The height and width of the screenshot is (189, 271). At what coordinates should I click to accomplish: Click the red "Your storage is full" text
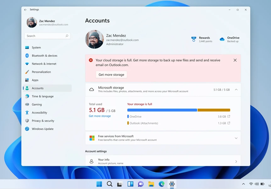tap(140, 104)
